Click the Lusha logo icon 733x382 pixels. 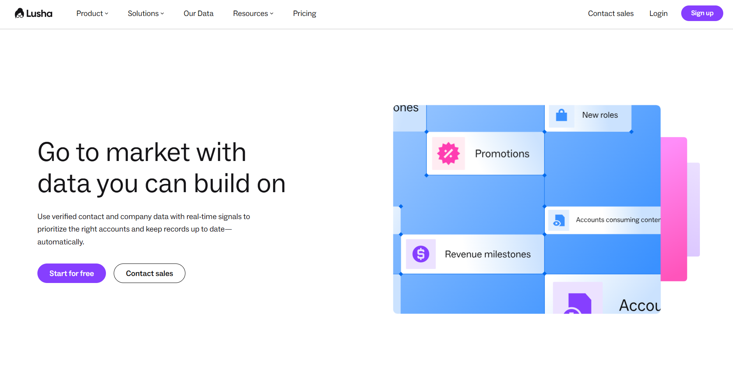pyautogui.click(x=19, y=14)
